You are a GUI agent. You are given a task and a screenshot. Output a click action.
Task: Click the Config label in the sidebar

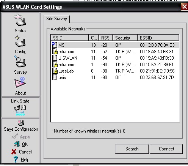20,52
